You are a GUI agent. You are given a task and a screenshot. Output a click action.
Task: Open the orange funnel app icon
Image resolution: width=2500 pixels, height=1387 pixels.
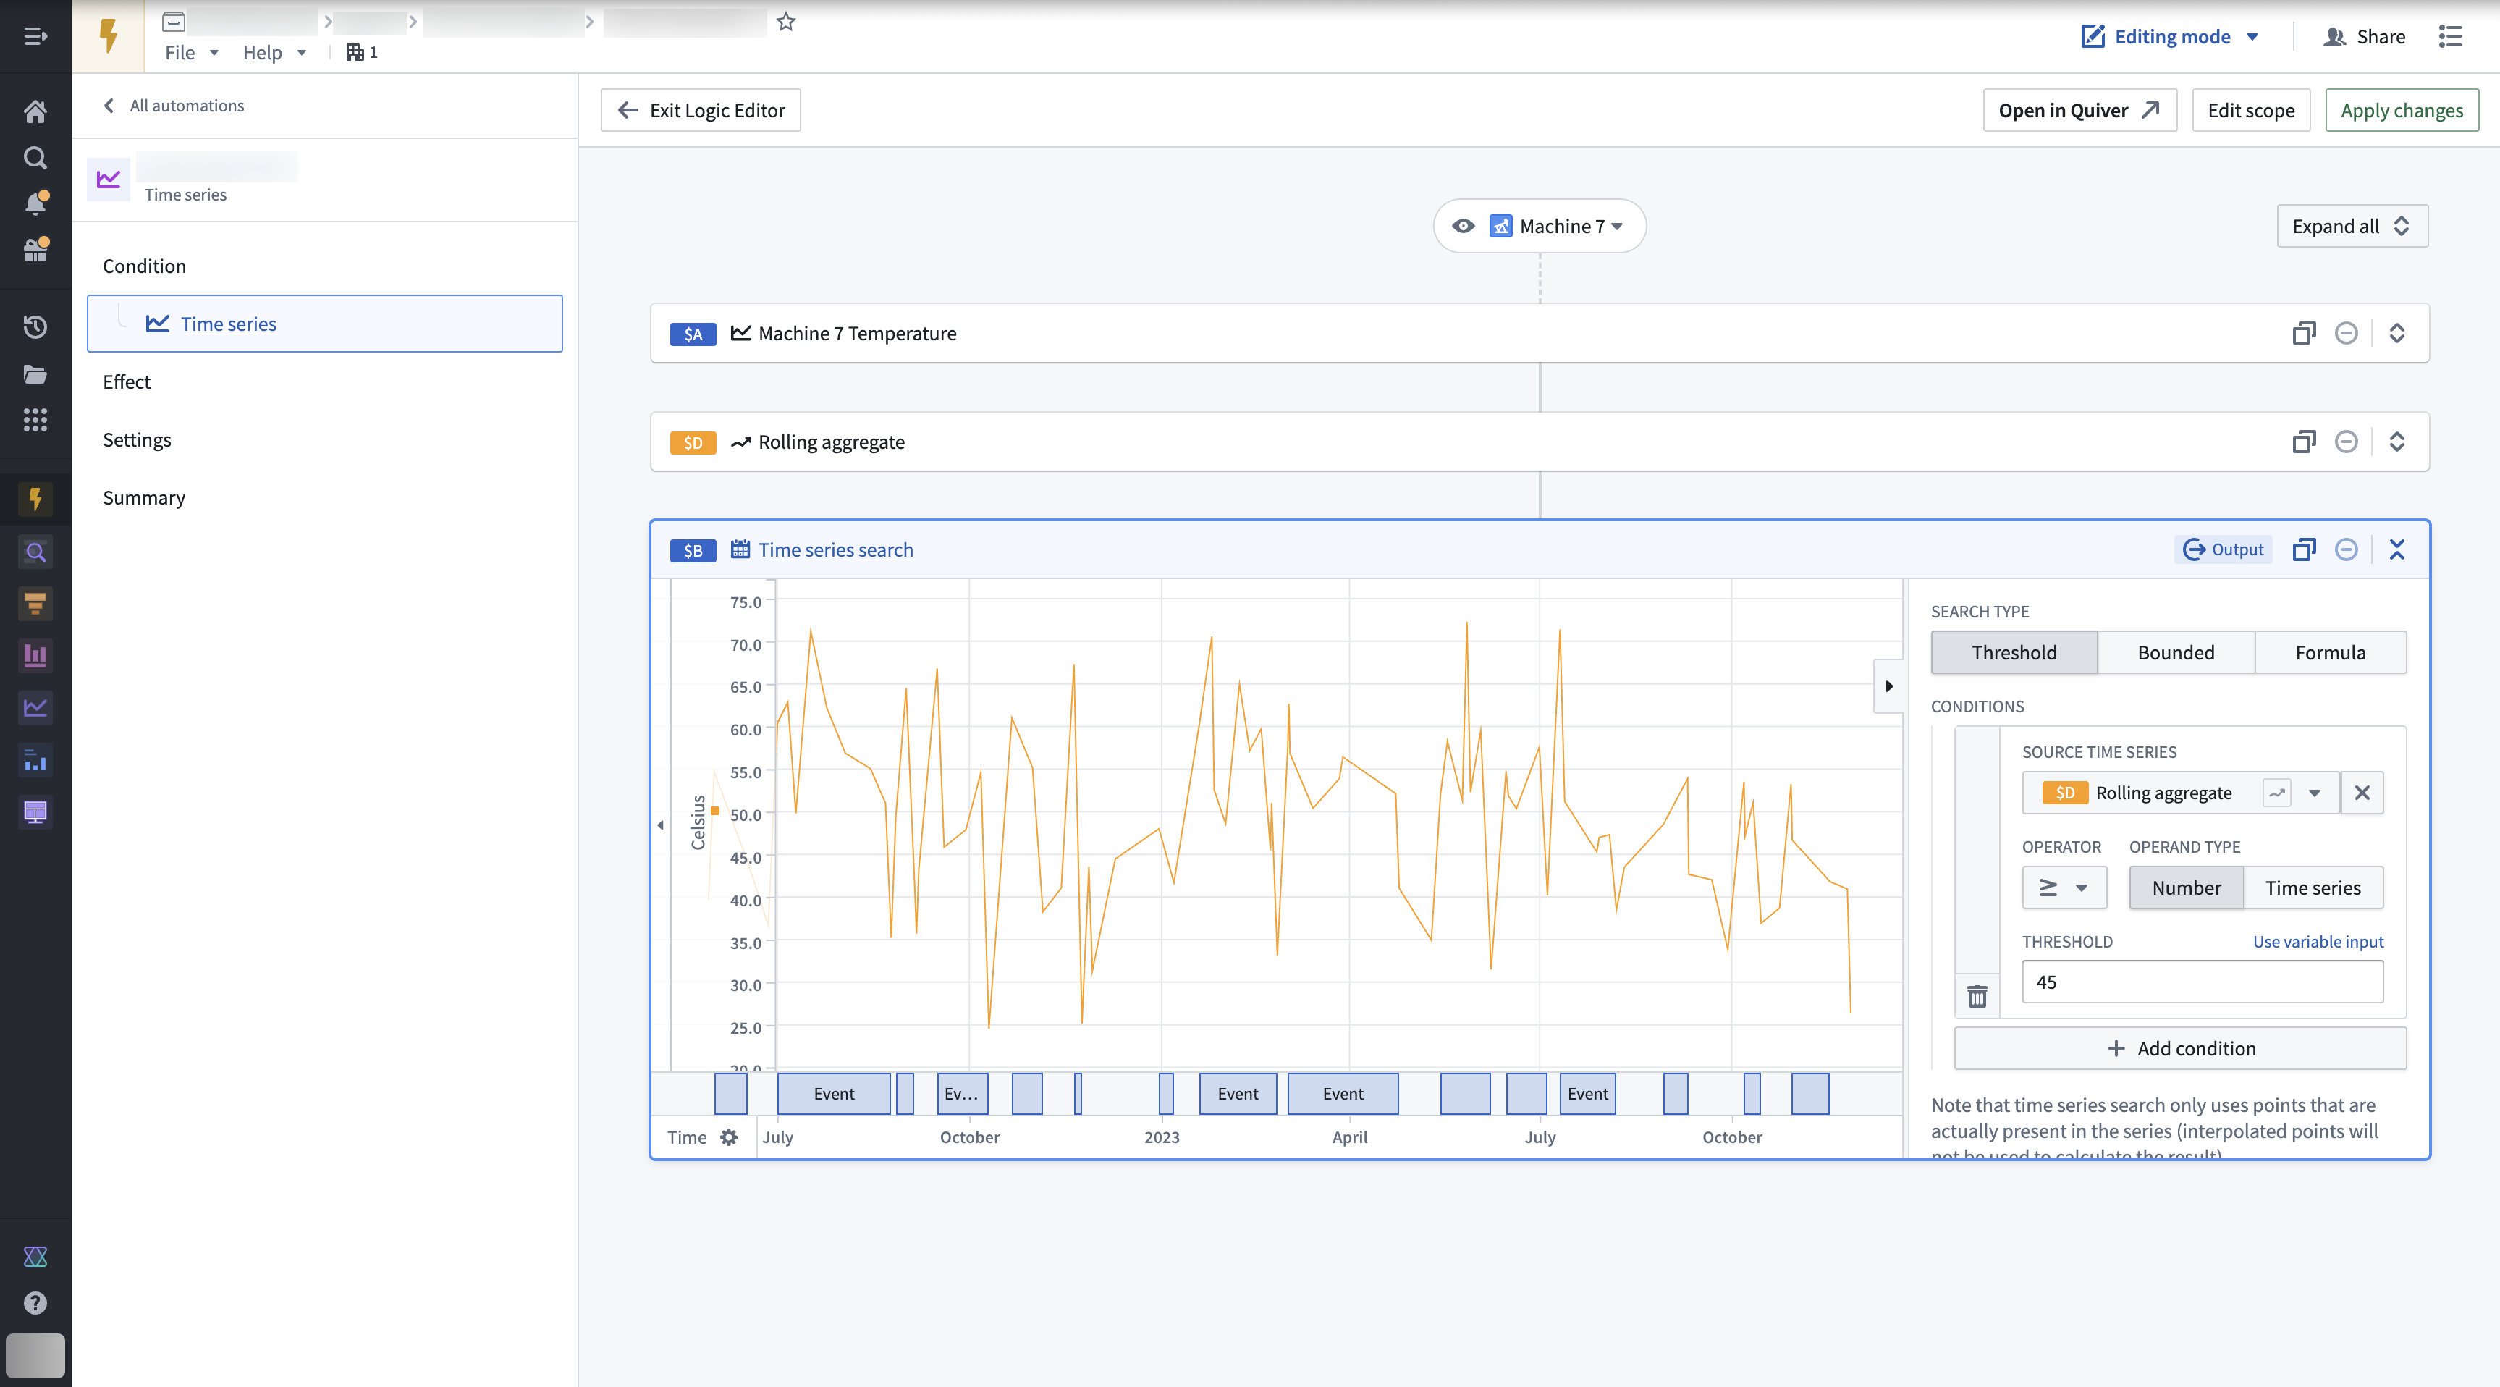click(35, 604)
